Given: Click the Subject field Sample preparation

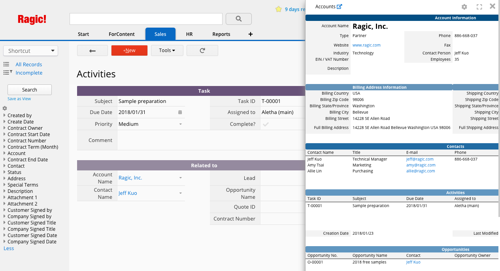Looking at the screenshot, I should pos(151,101).
